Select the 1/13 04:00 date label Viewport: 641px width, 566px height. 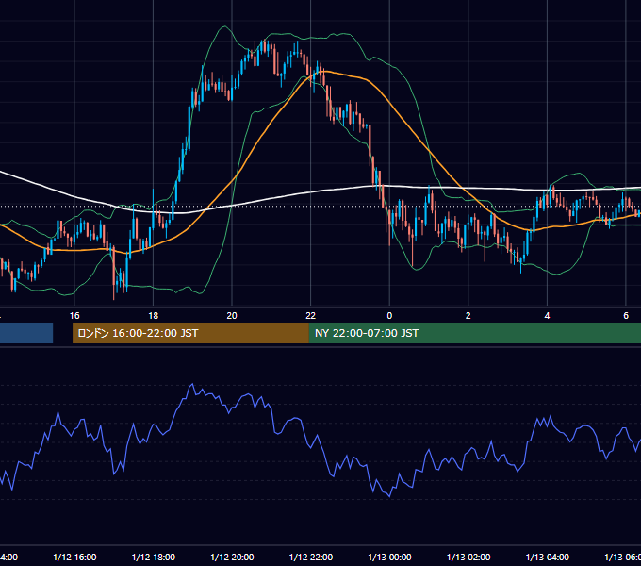tap(548, 557)
